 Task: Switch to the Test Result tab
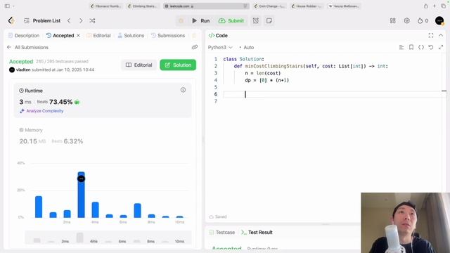coord(257,233)
